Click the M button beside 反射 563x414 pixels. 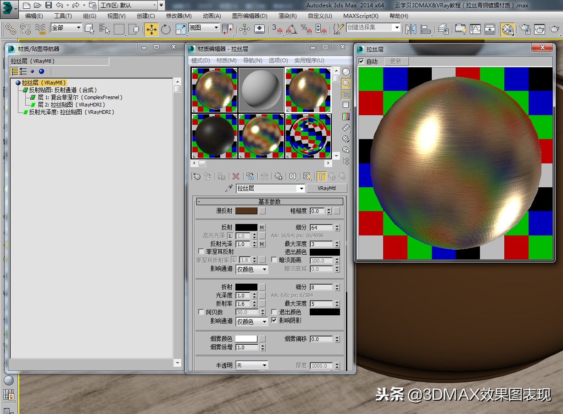click(262, 227)
